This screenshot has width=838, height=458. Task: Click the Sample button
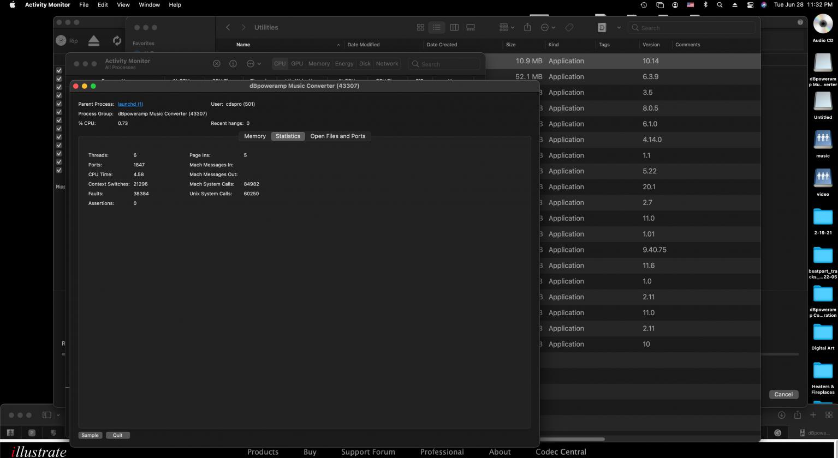(x=90, y=435)
